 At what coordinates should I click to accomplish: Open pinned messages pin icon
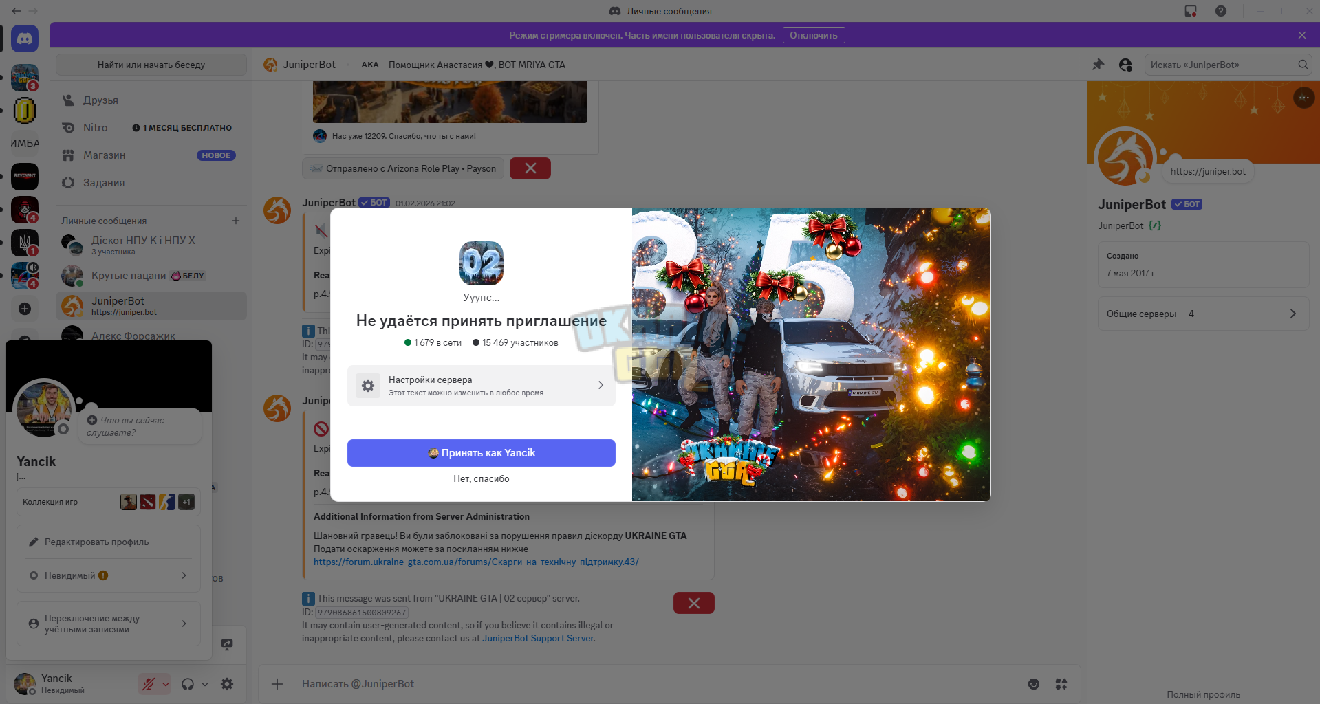pos(1098,65)
